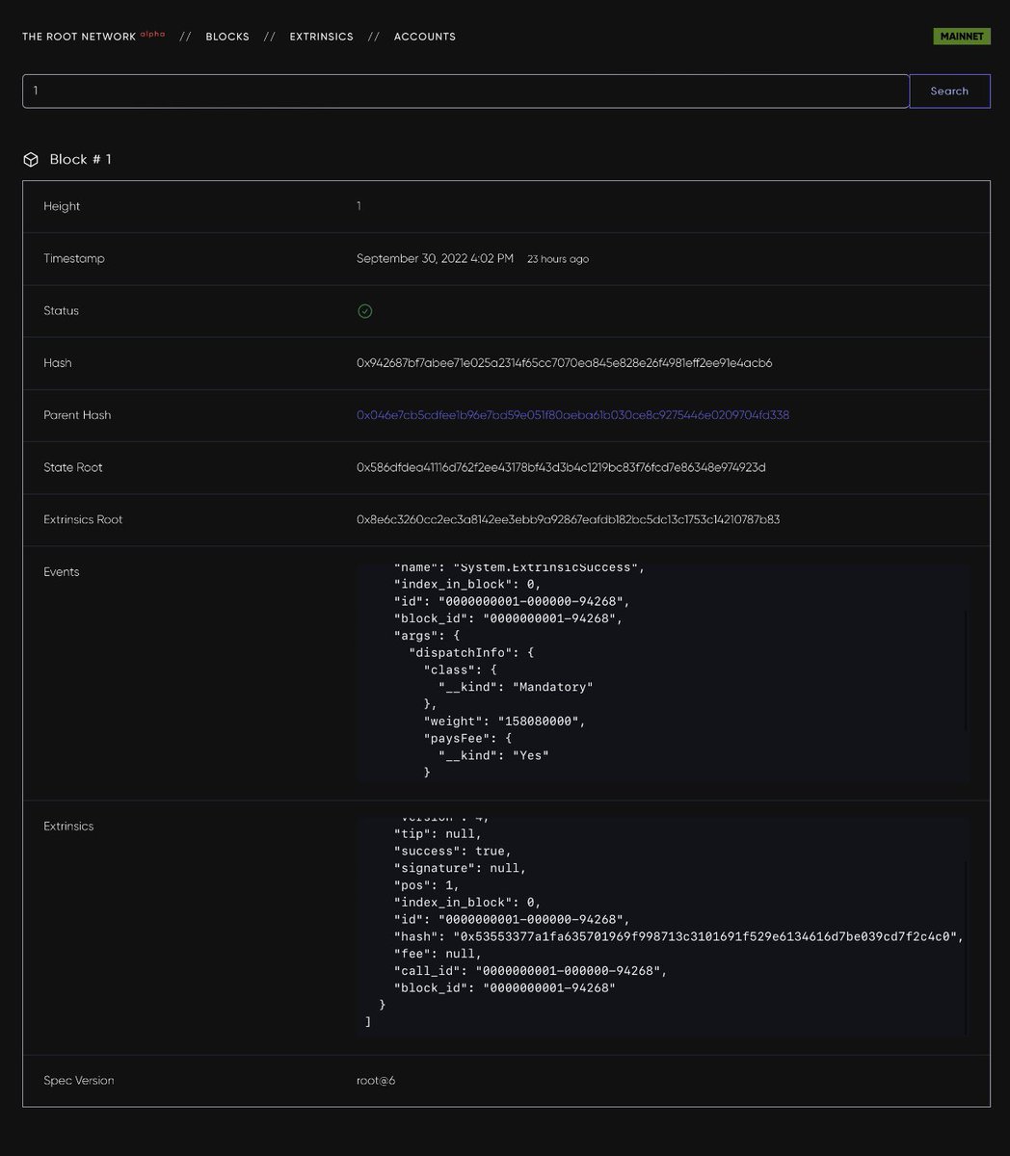Click the "tip": null line in Extrinsics
This screenshot has width=1010, height=1156.
[439, 833]
